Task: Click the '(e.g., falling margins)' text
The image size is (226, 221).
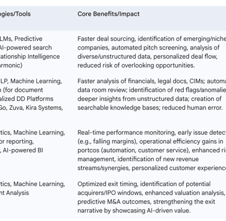Action: 107,141
